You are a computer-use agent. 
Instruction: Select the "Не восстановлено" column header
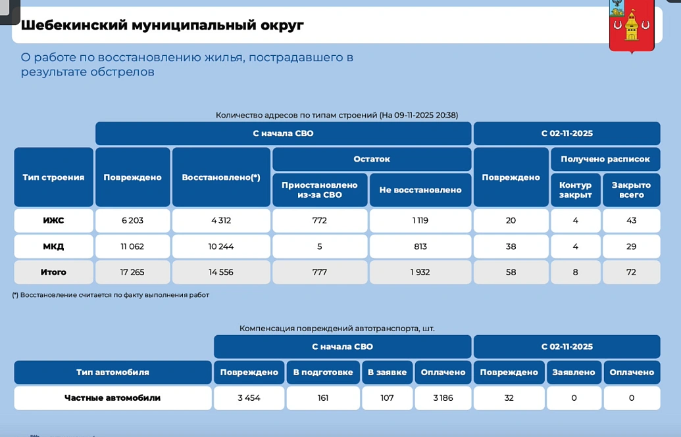(x=420, y=190)
